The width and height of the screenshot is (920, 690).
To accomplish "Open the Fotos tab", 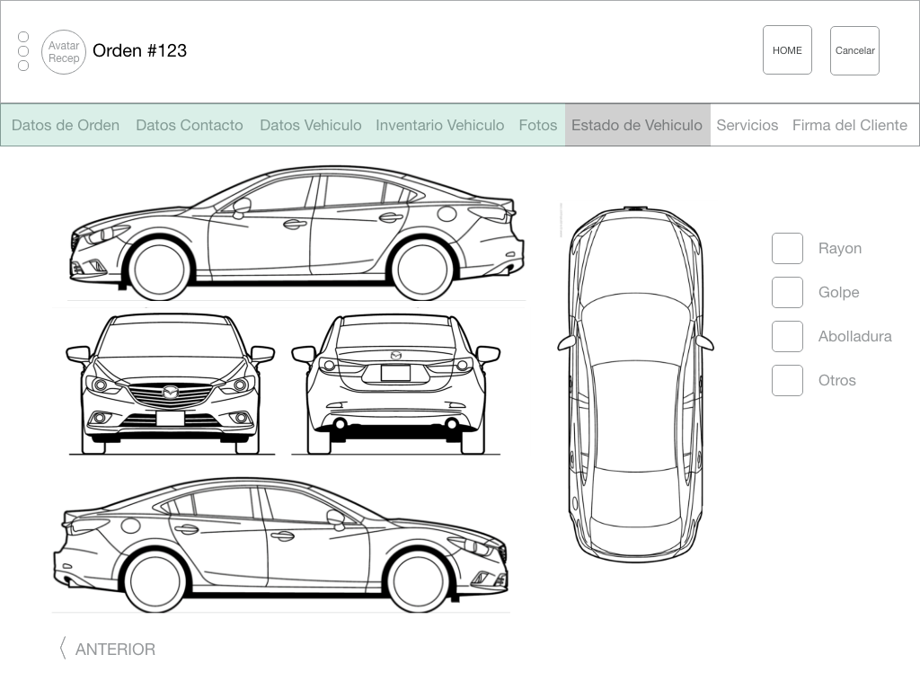I will pos(538,126).
